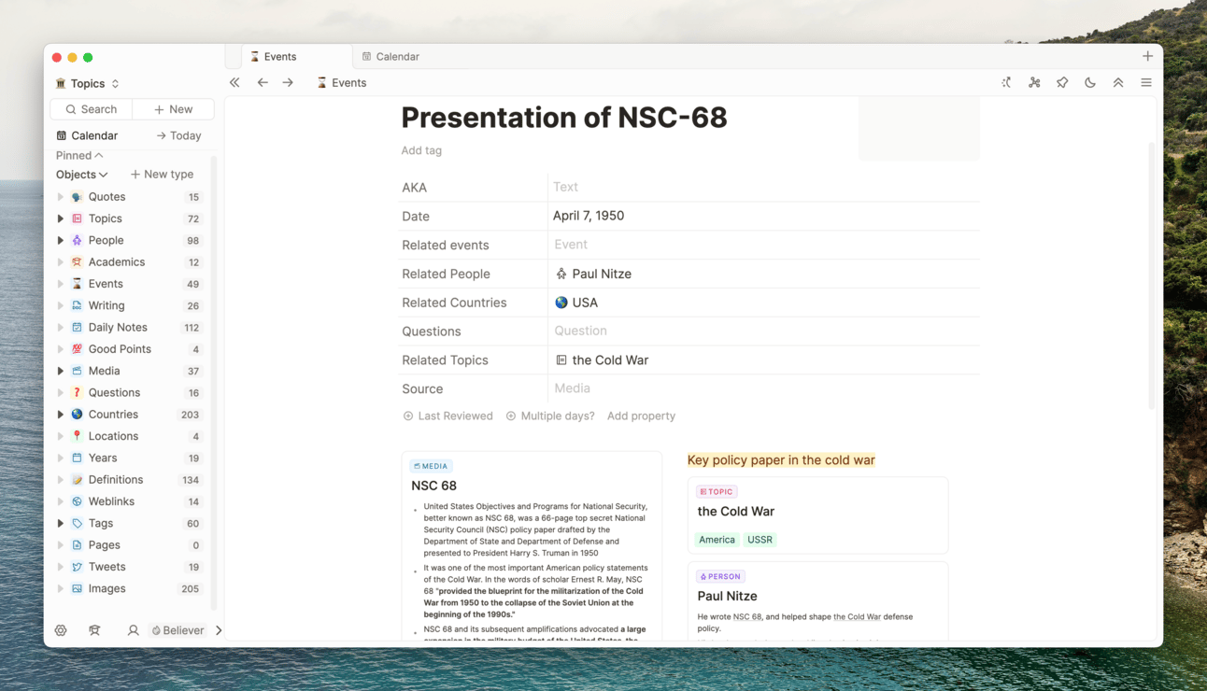
Task: Toggle the Pinned section chevron
Action: tap(99, 156)
